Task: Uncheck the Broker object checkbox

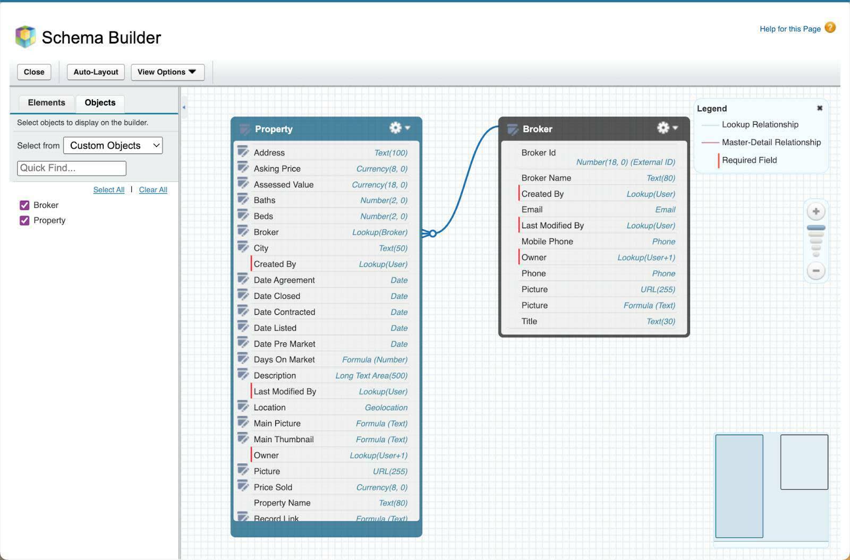Action: 24,205
